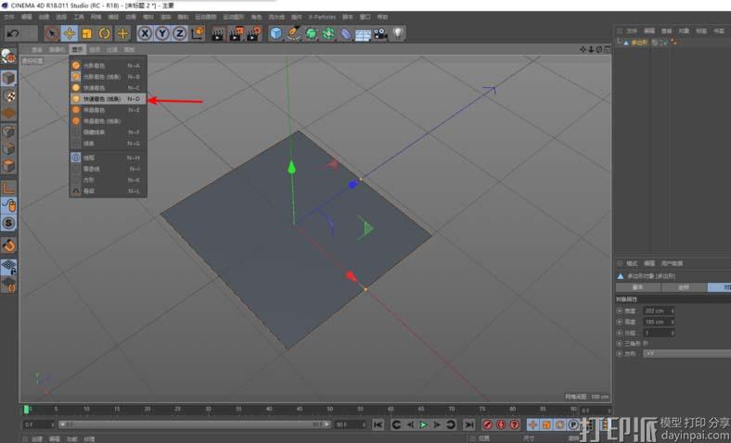The height and width of the screenshot is (443, 731).
Task: Edit height field showing 185 cm
Action: coord(659,322)
